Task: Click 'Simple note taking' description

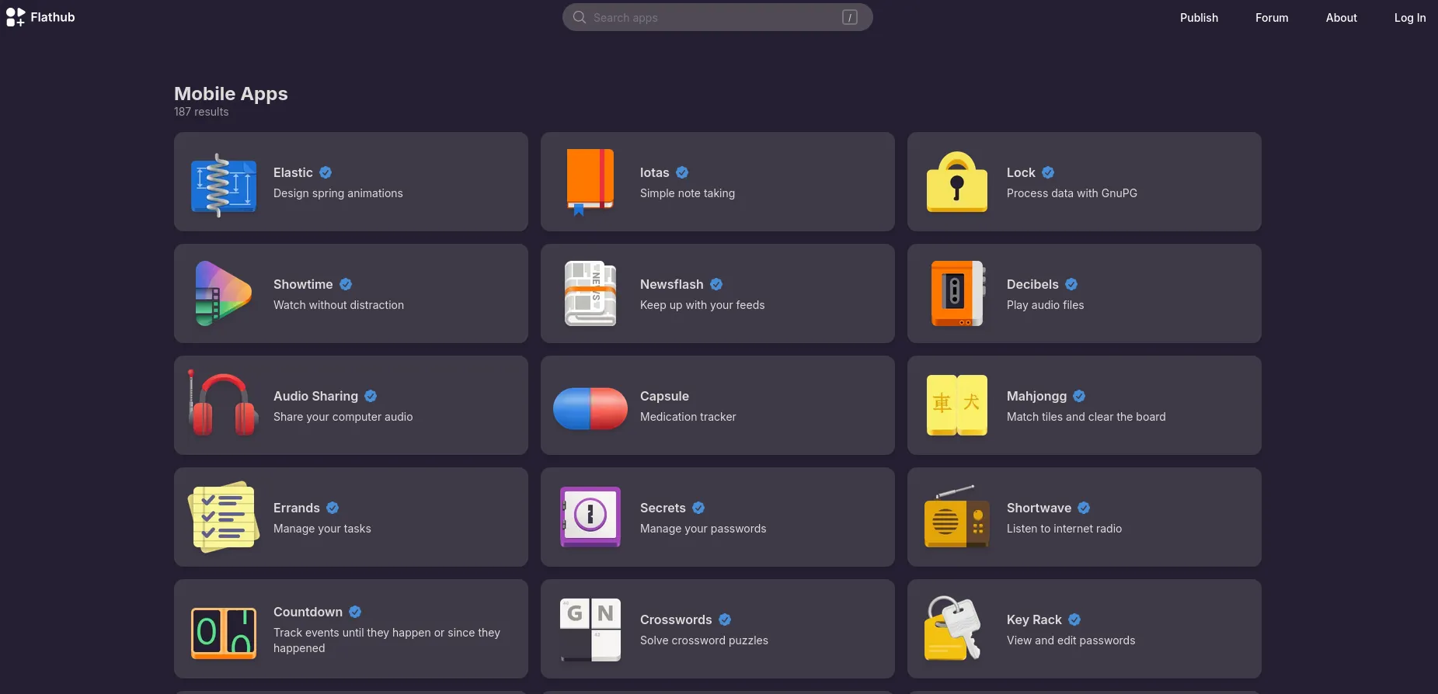Action: pos(688,193)
